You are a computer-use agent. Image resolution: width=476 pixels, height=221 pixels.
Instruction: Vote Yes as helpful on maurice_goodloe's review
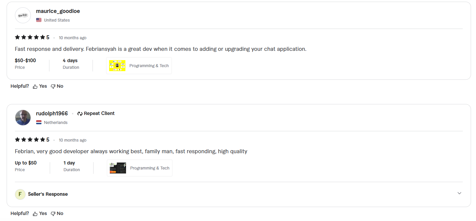tap(42, 86)
